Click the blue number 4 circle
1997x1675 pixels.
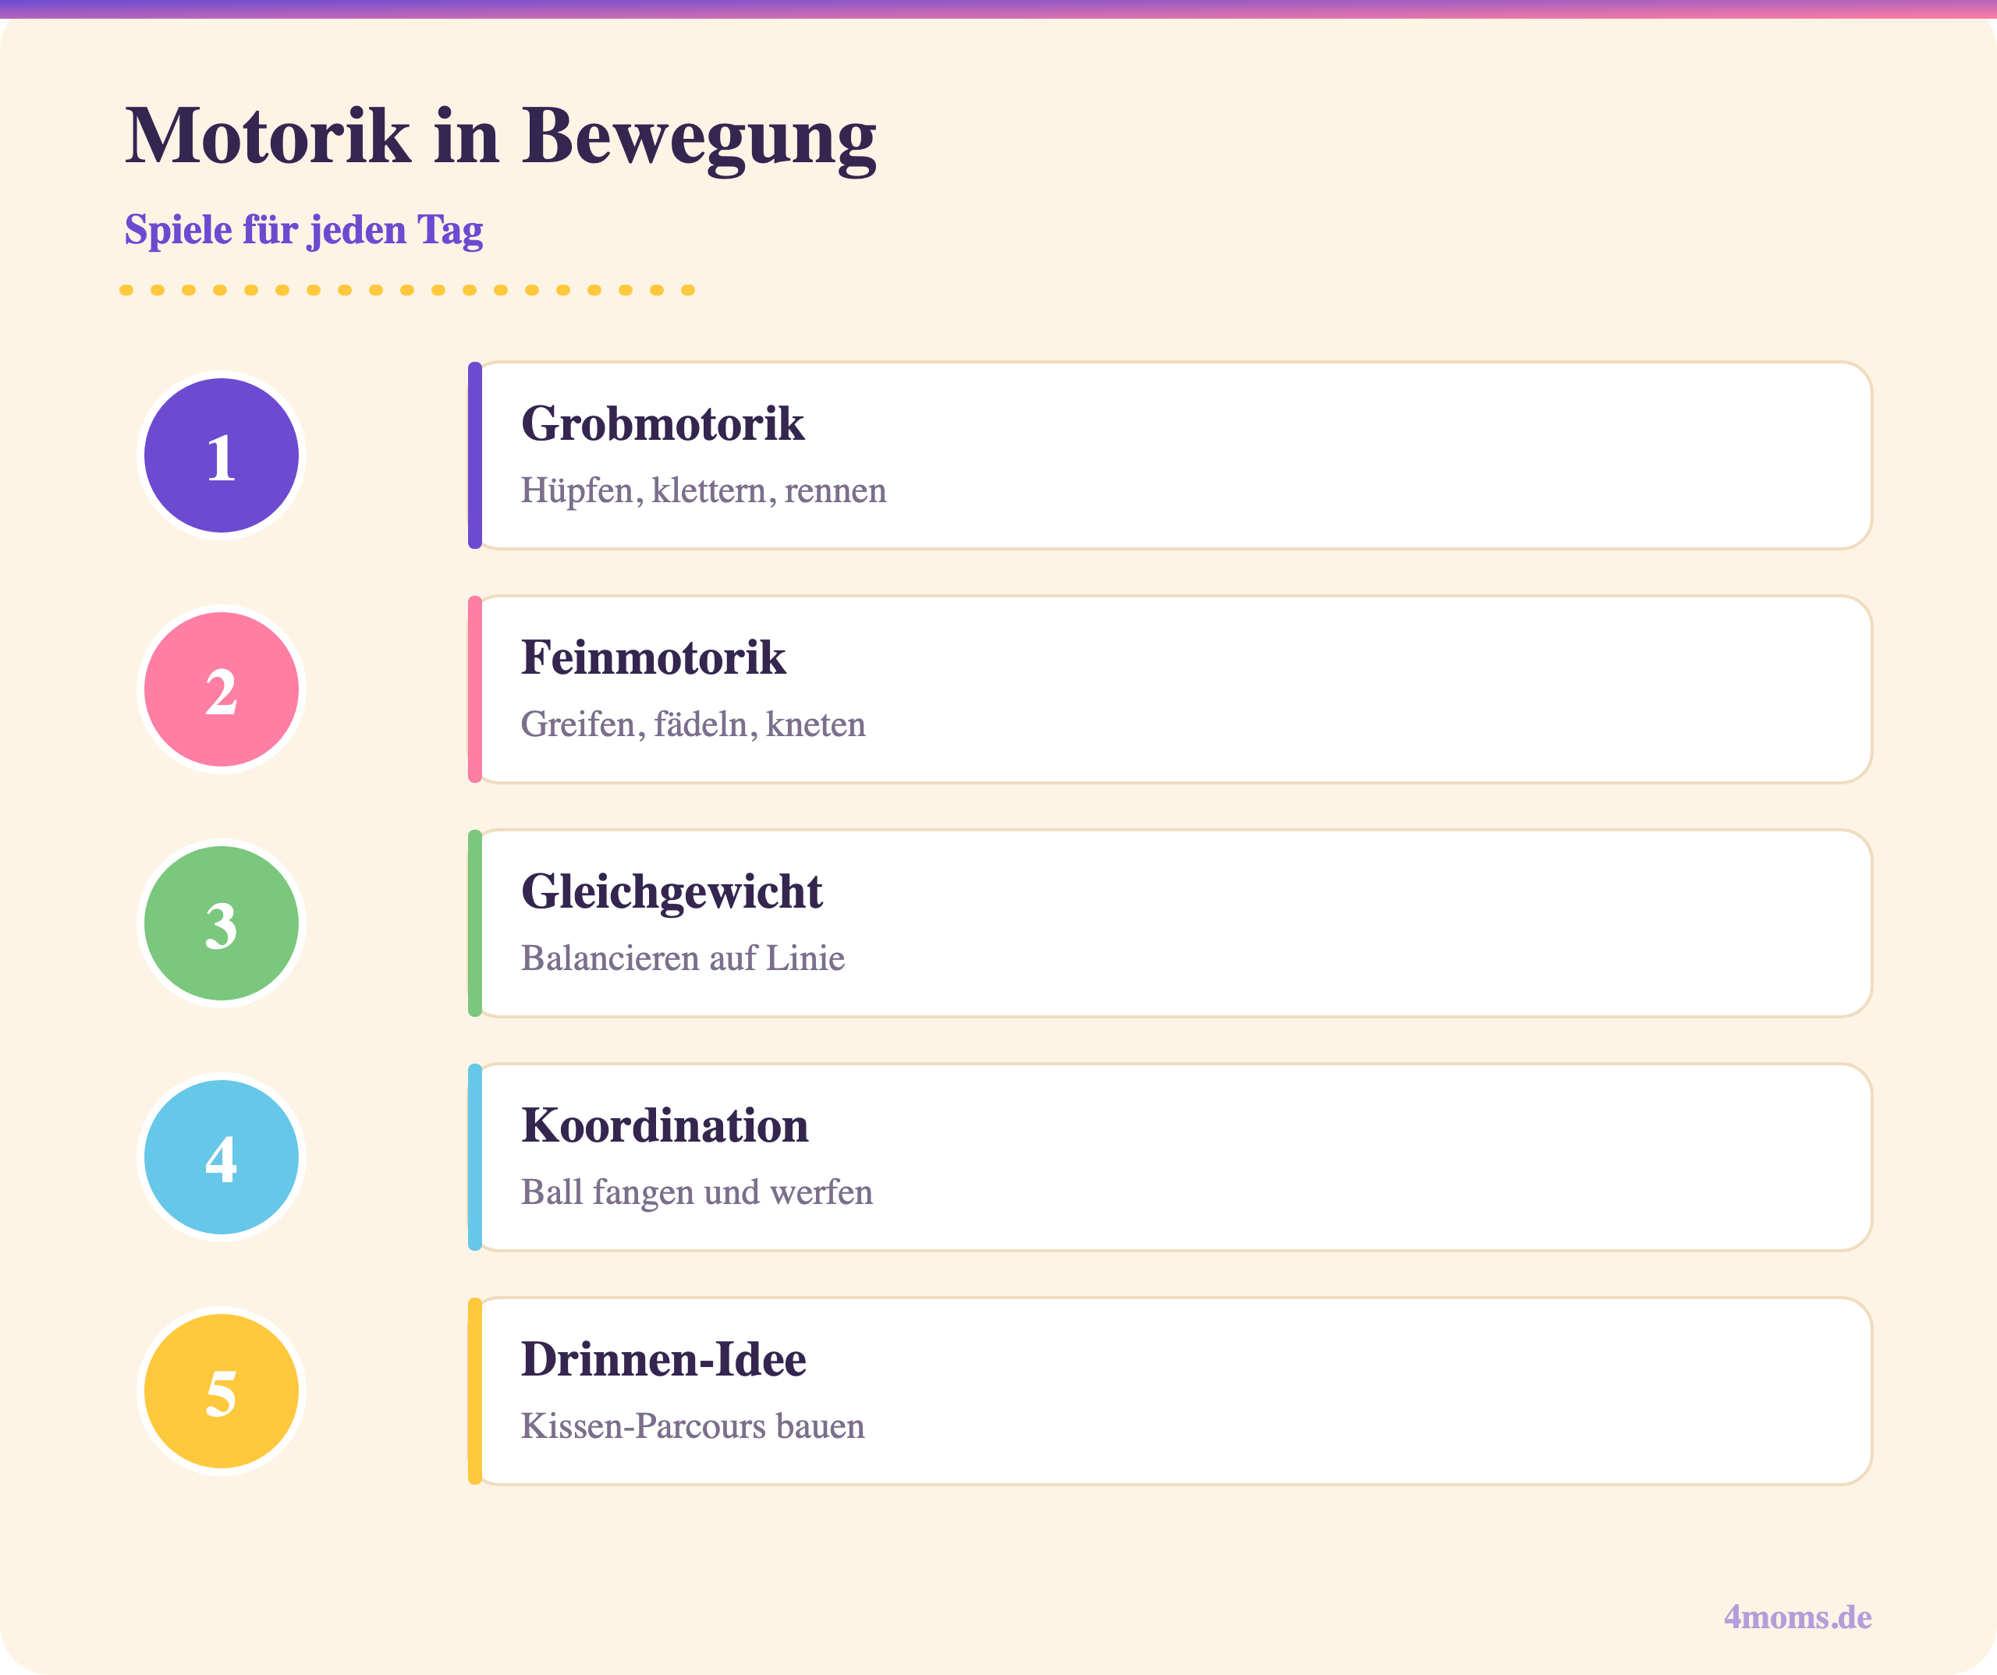click(222, 1157)
